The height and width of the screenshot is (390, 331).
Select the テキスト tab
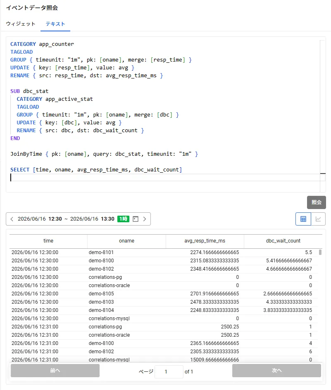(x=55, y=24)
